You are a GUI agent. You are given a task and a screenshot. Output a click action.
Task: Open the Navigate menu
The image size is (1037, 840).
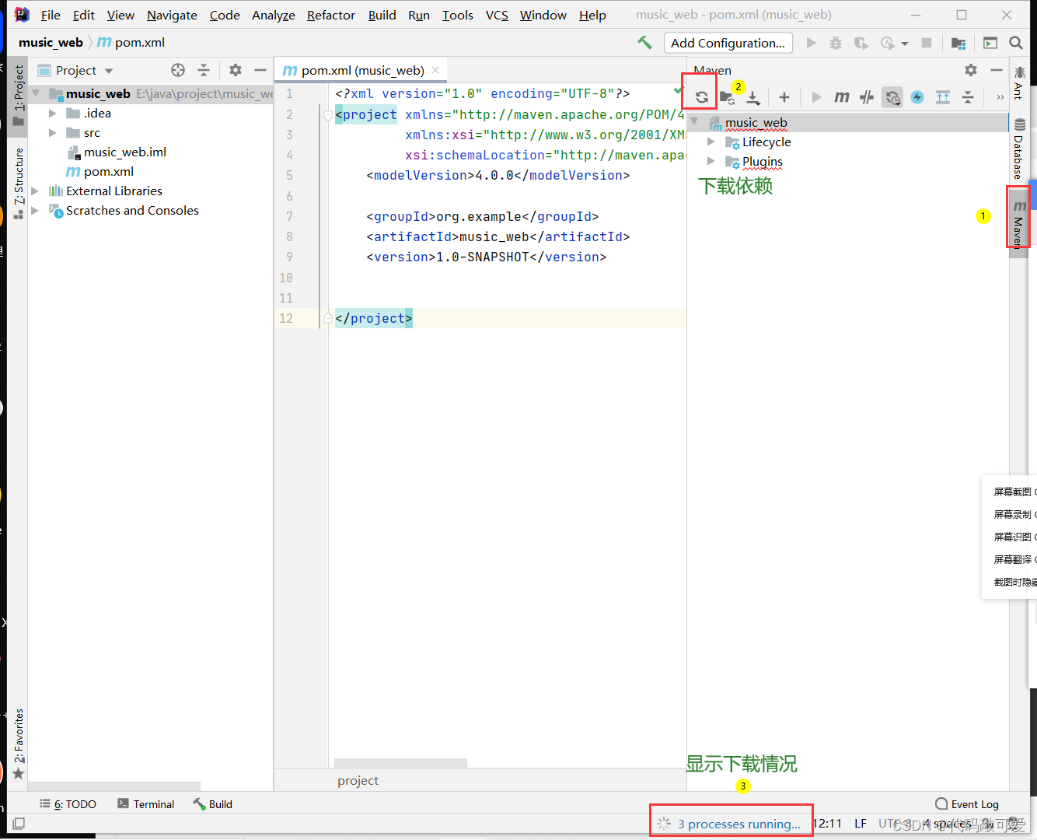tap(172, 15)
